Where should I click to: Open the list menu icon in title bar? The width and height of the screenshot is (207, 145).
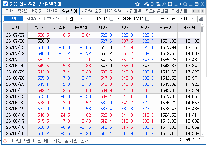pos(176,4)
